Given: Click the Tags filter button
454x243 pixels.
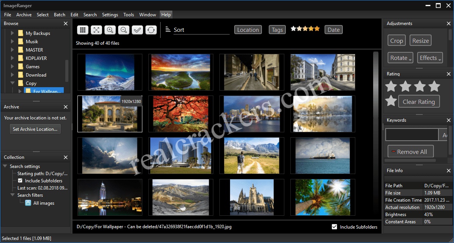Looking at the screenshot, I should click(277, 30).
